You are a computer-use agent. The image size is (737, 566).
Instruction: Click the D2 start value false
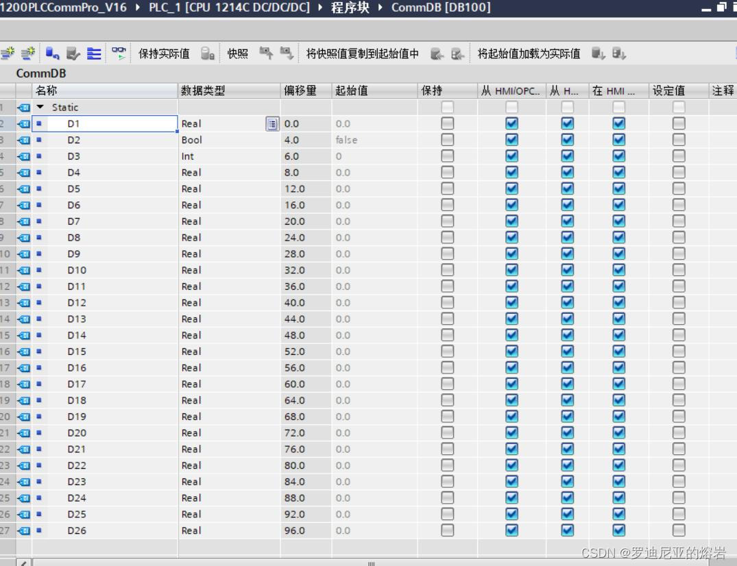pos(346,140)
